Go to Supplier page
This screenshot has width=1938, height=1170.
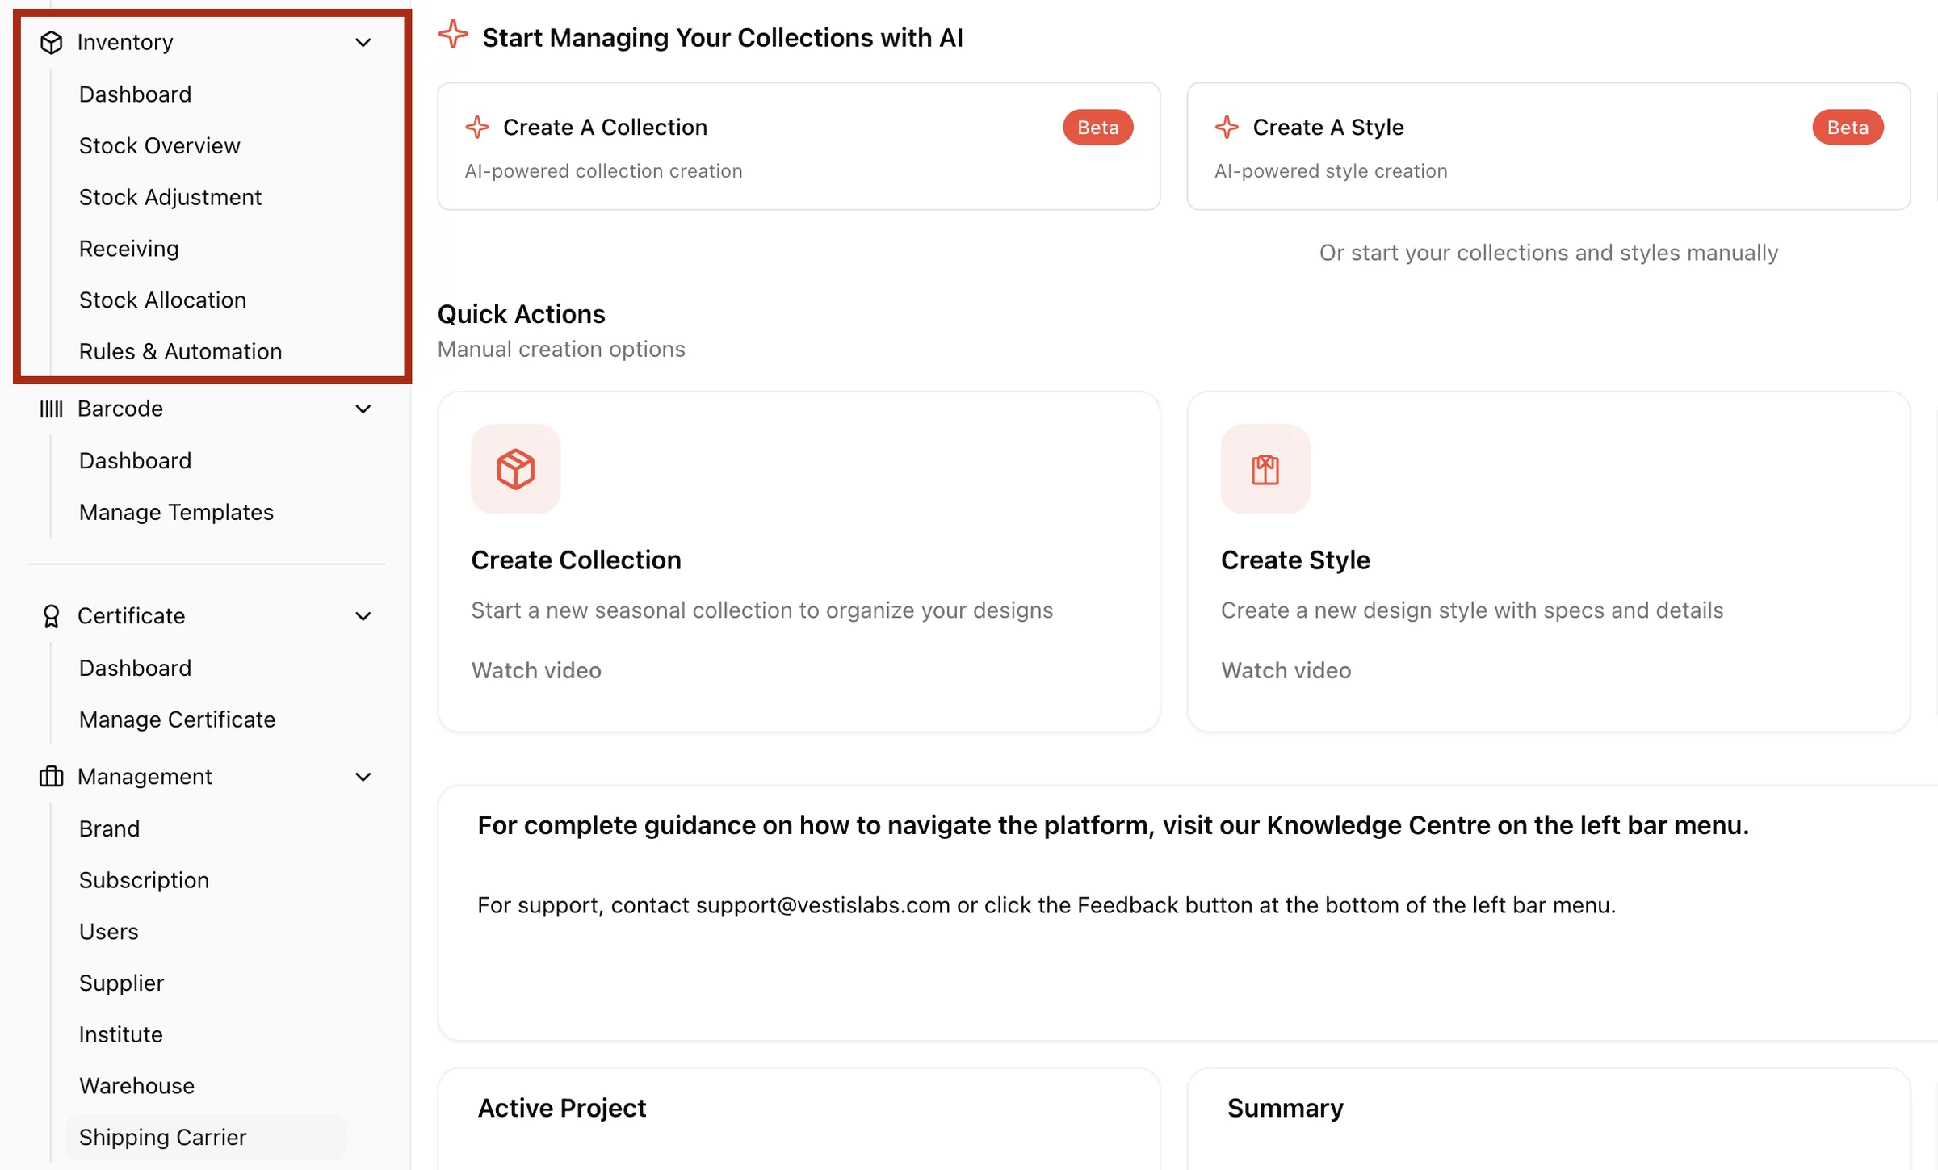[x=121, y=983]
